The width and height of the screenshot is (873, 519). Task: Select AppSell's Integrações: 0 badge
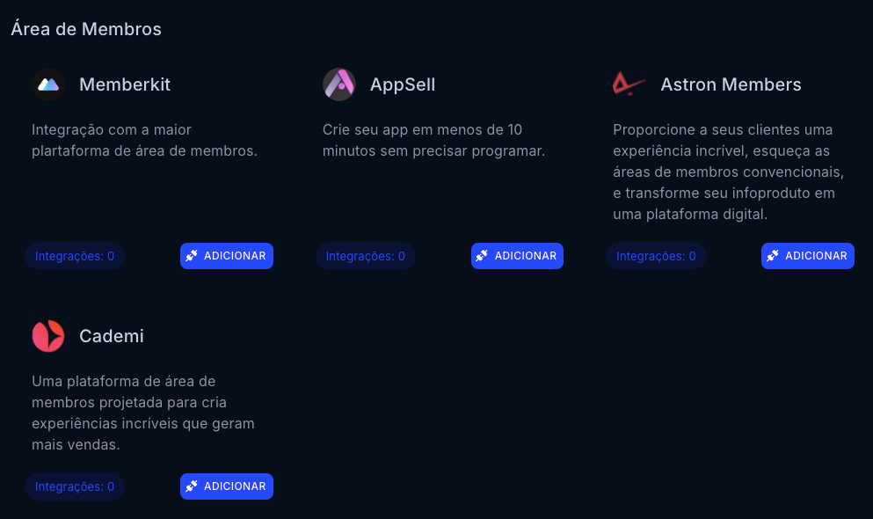(366, 257)
